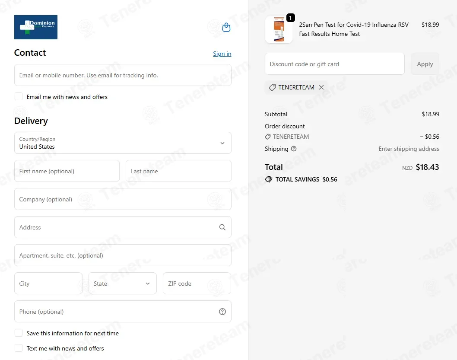Image resolution: width=457 pixels, height=360 pixels.
Task: Click the TOTAL SAVINGS $0.56 text
Action: [x=306, y=179]
